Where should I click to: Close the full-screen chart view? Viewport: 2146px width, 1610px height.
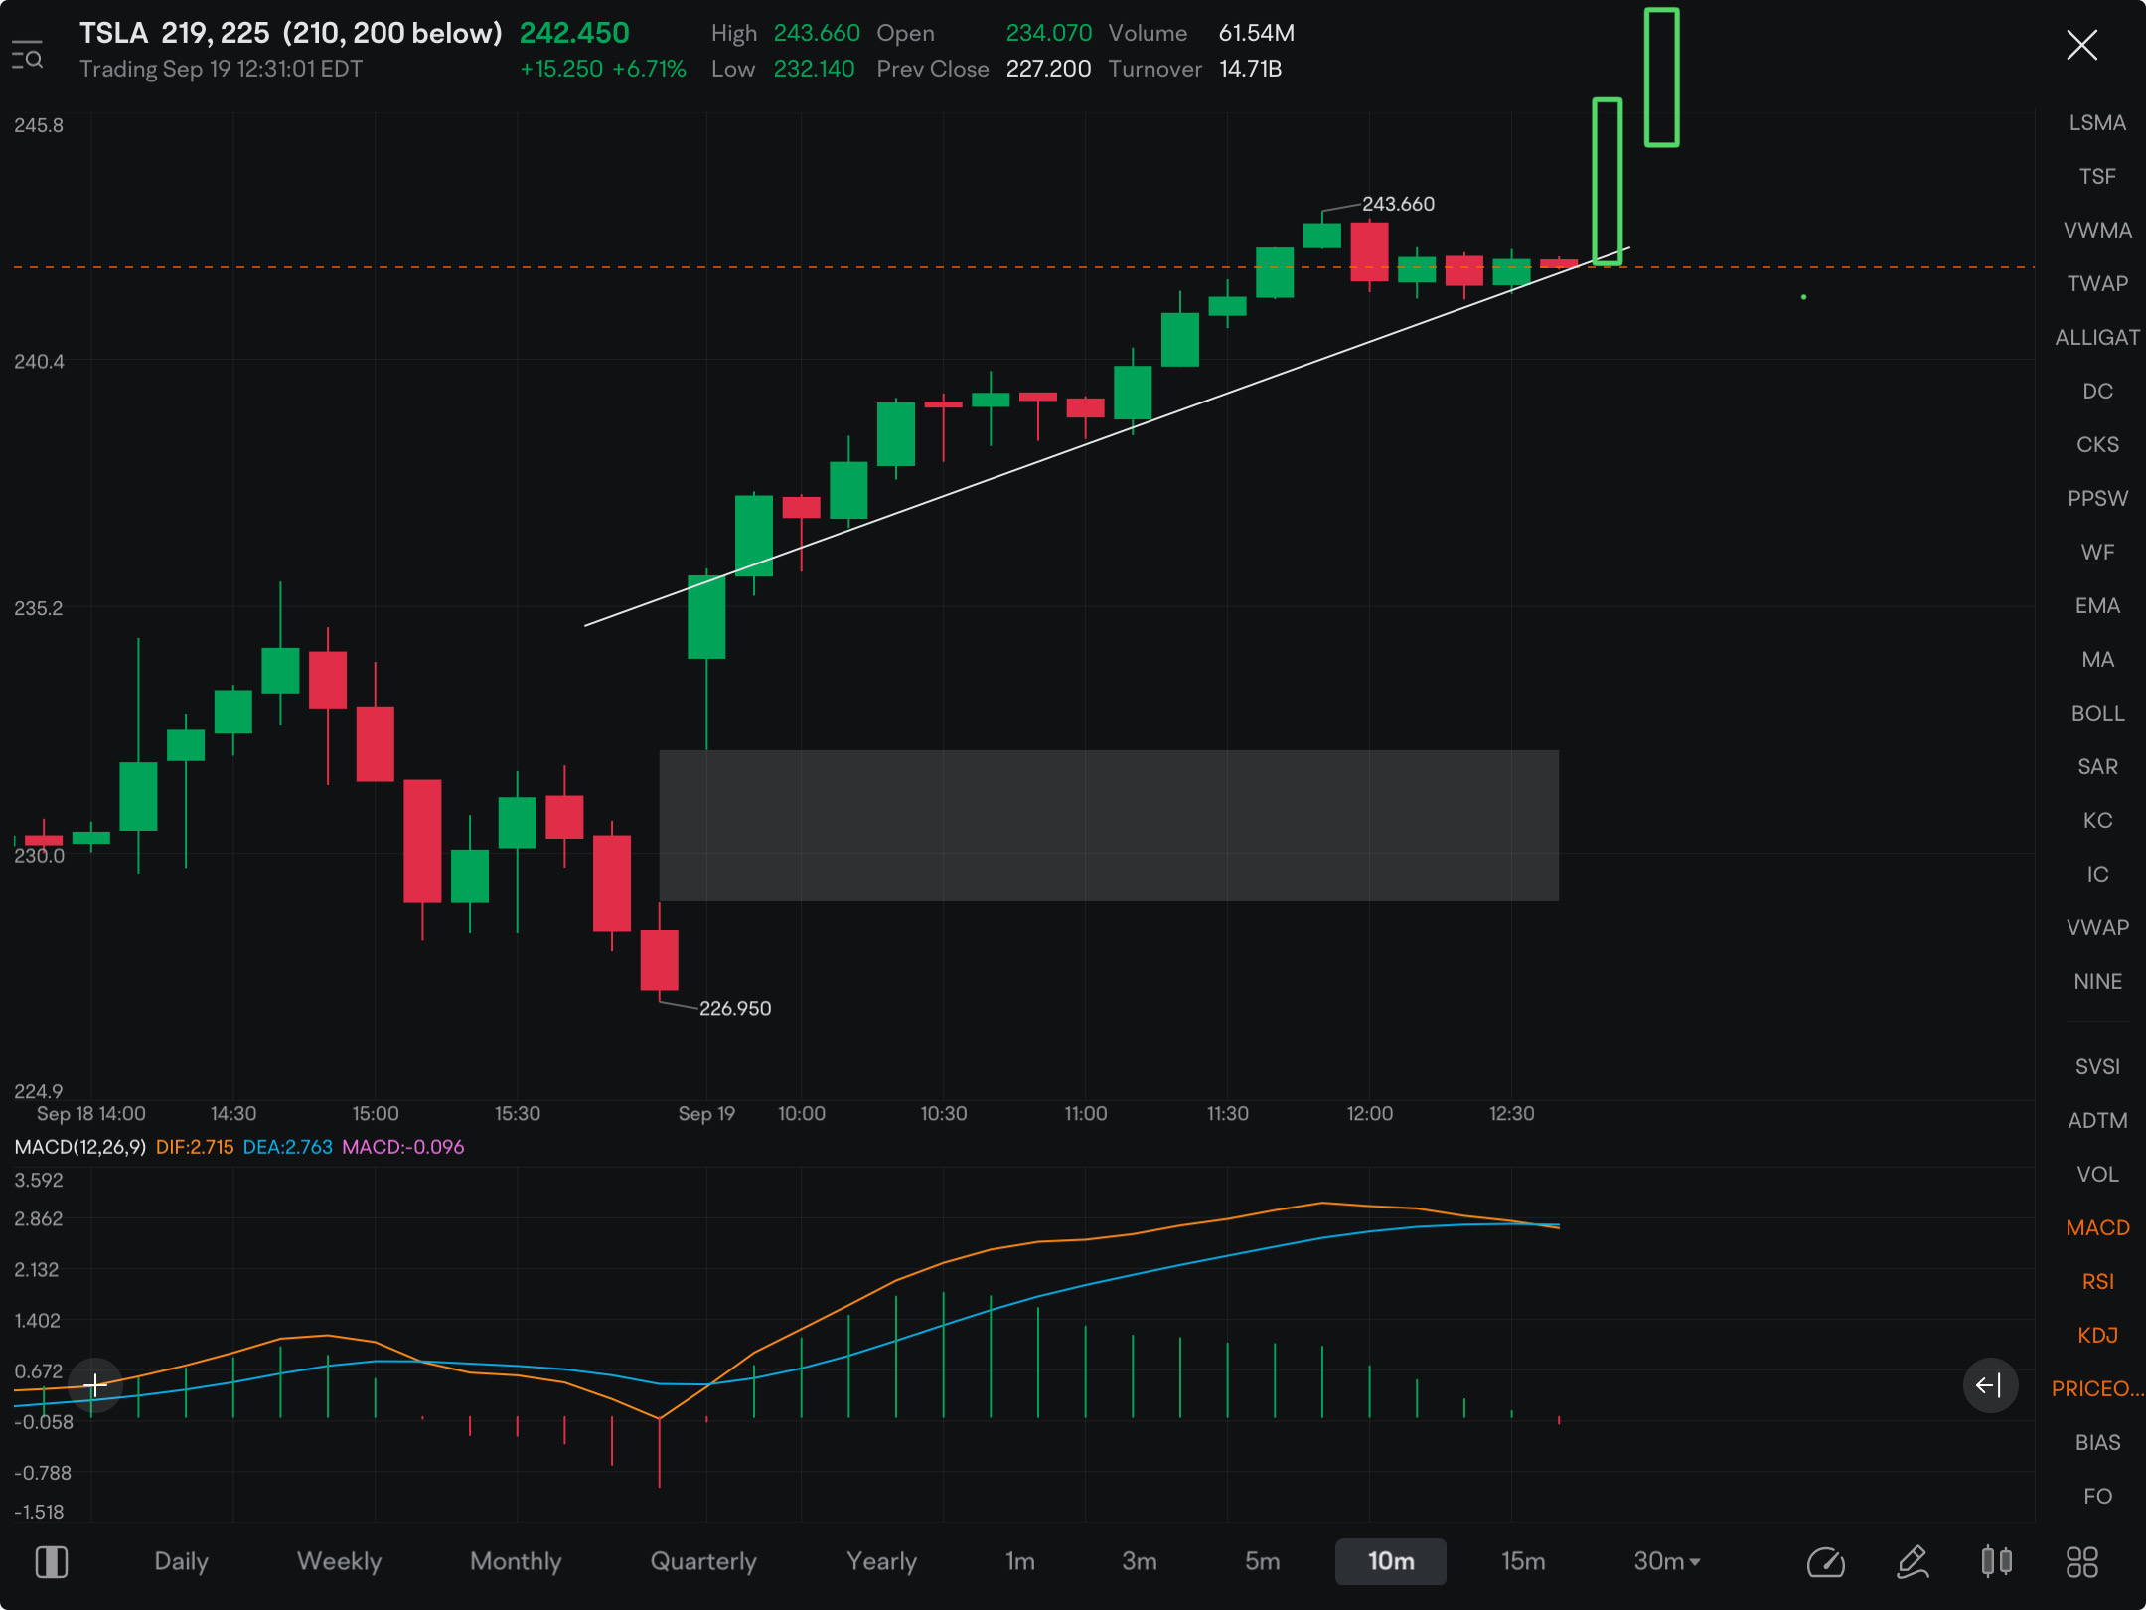(x=2081, y=45)
